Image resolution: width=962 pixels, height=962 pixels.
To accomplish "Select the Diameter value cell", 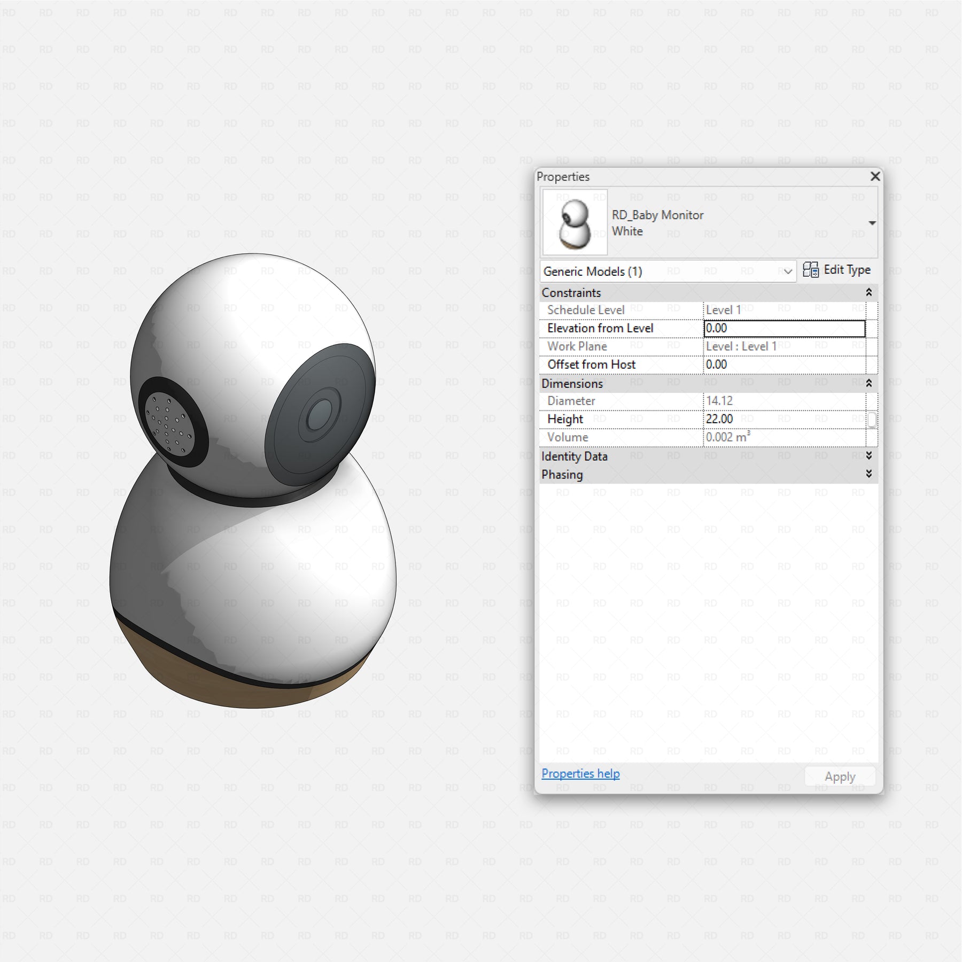I will coord(783,401).
